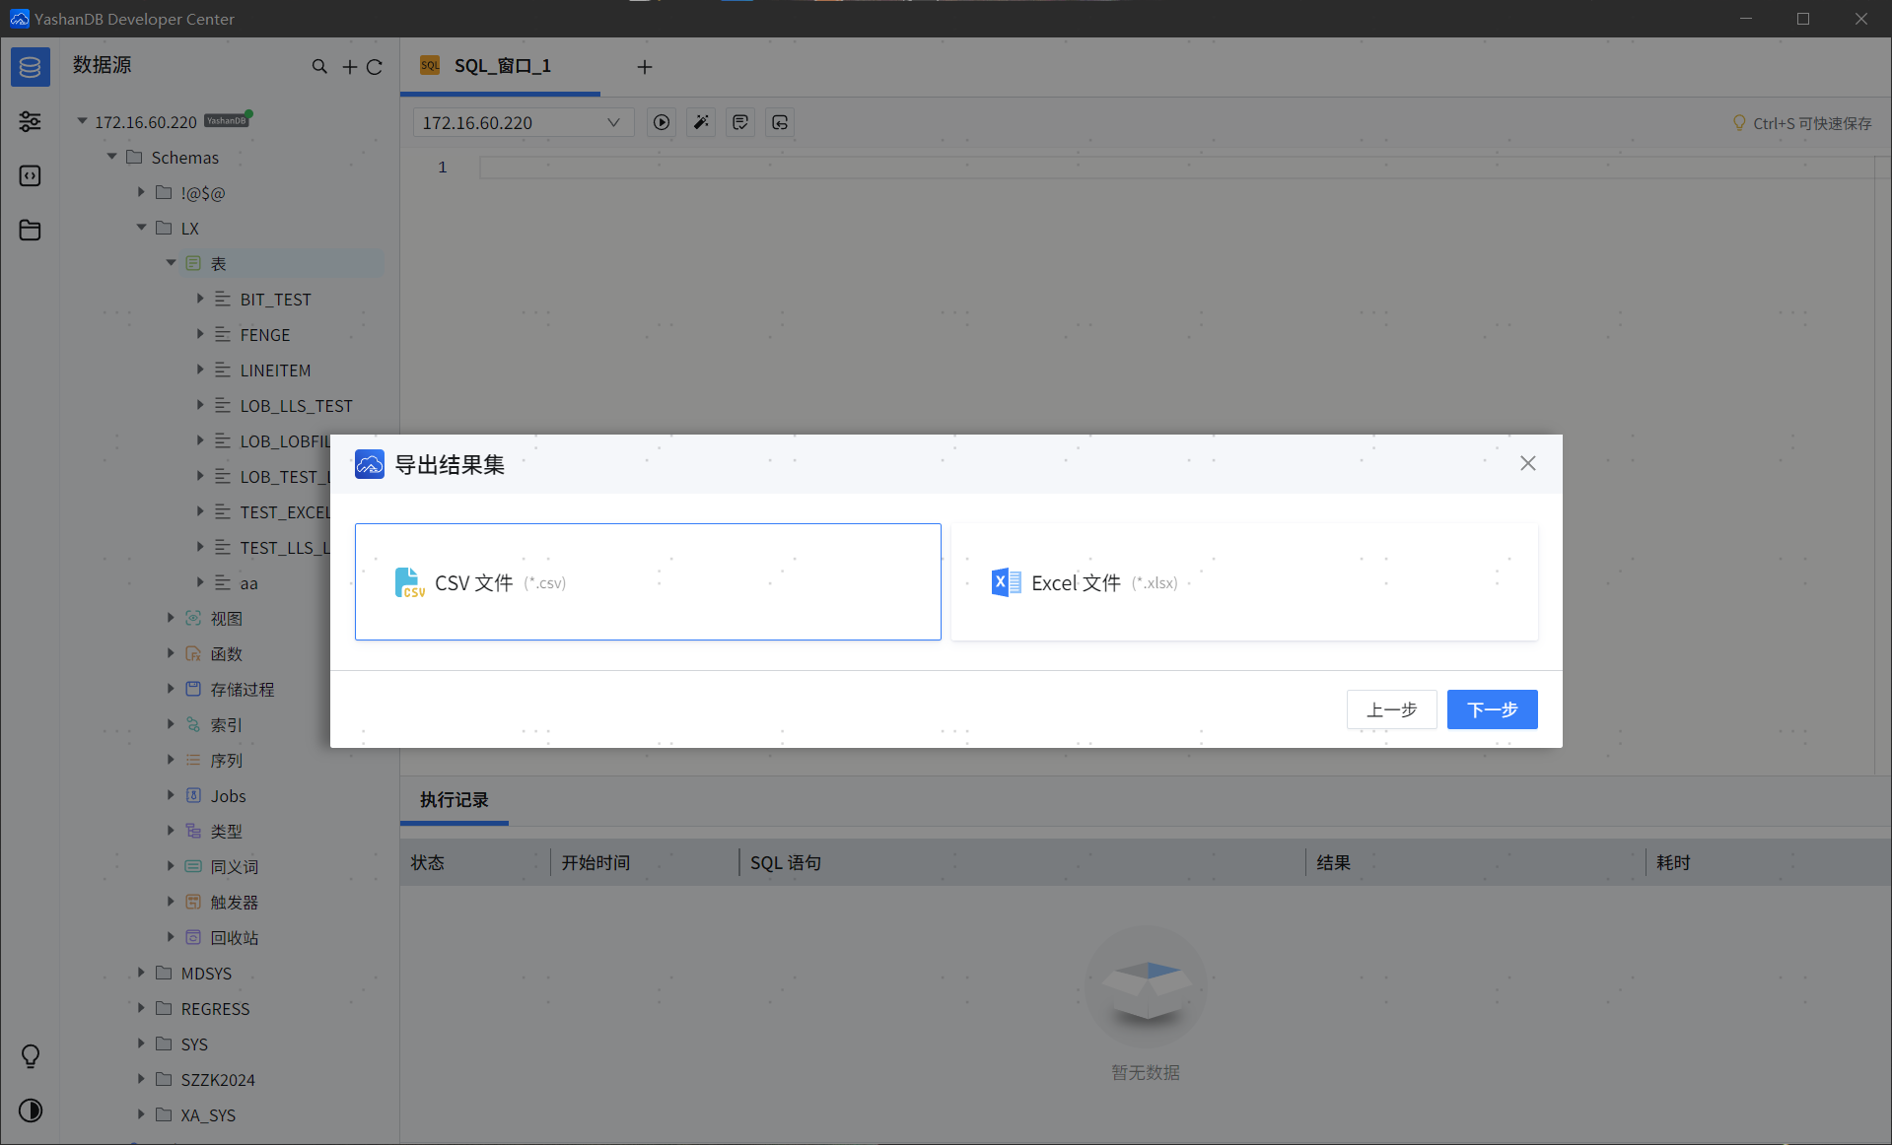Viewport: 1892px width, 1145px height.
Task: Search data sources with magnifier icon
Action: 319,66
